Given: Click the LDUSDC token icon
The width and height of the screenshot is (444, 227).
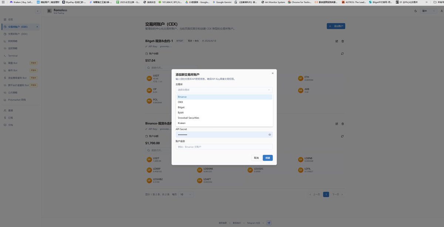Looking at the screenshot, I should coord(250,170).
